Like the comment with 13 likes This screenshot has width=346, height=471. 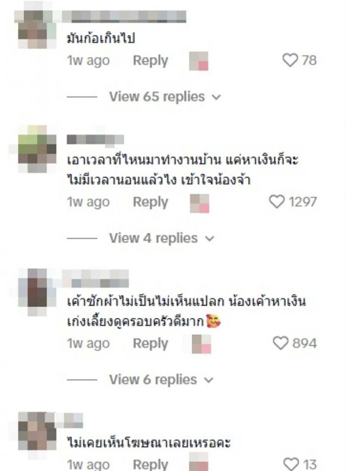coord(291,465)
